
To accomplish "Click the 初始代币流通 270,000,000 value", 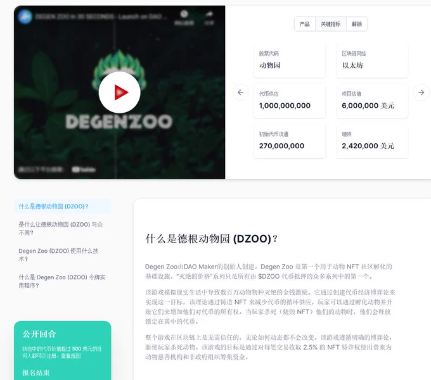I will click(x=282, y=146).
